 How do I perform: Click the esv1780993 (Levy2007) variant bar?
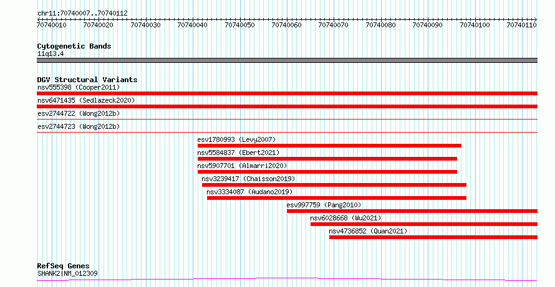[x=329, y=146]
